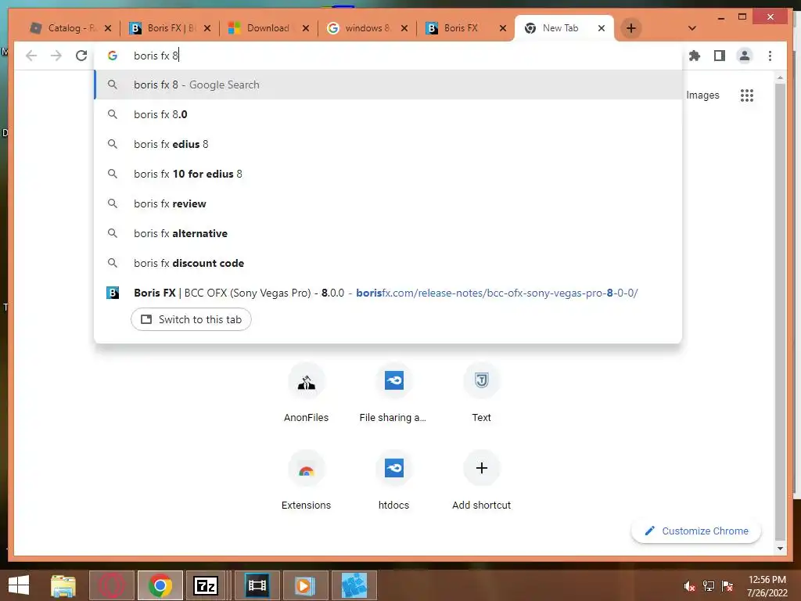Close the Download tab

306,28
